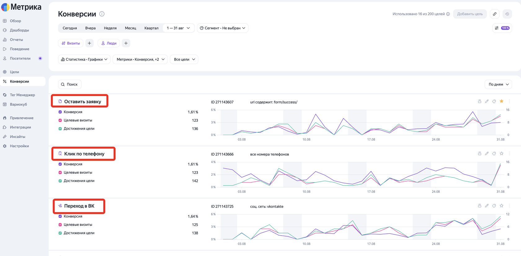
Task: Click the info icon next to Конверсии title
Action: 102,14
